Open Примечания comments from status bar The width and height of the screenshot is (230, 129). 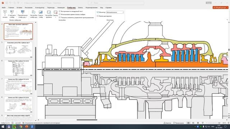179,123
